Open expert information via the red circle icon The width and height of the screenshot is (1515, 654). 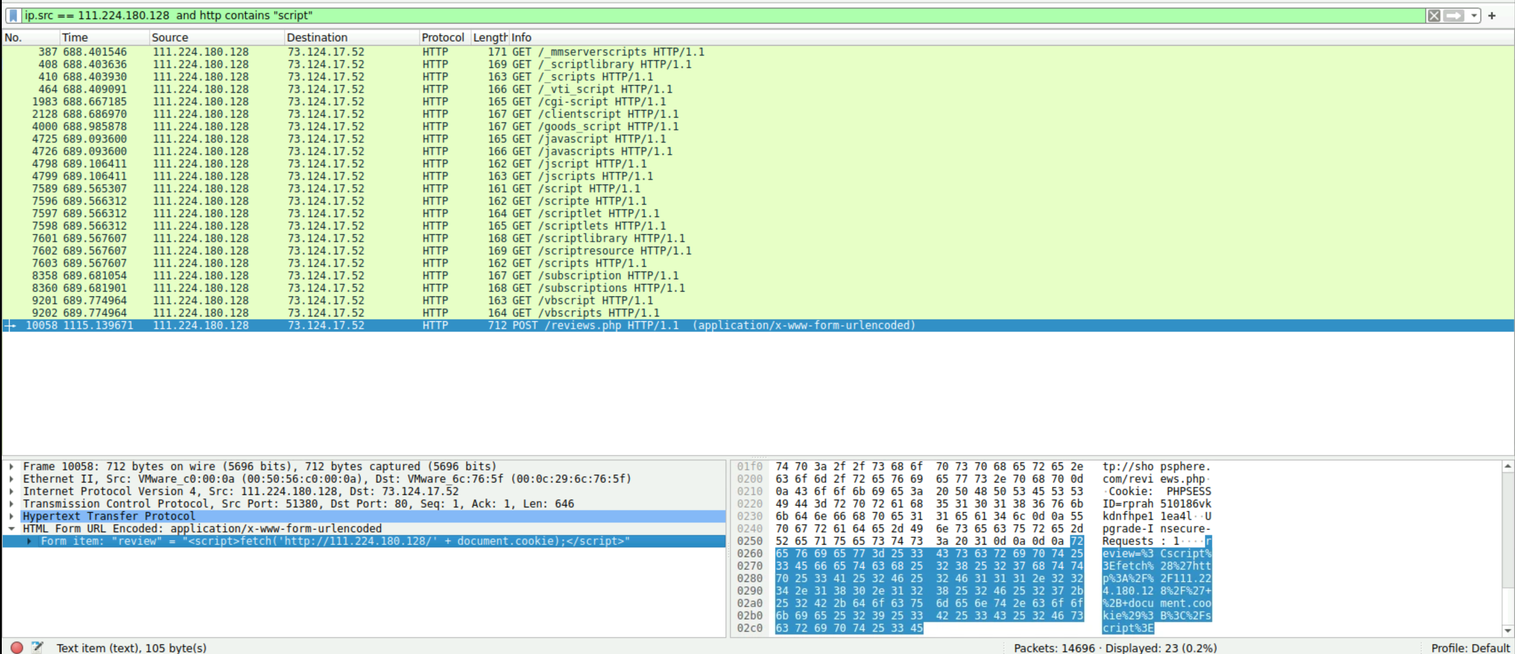[x=17, y=647]
